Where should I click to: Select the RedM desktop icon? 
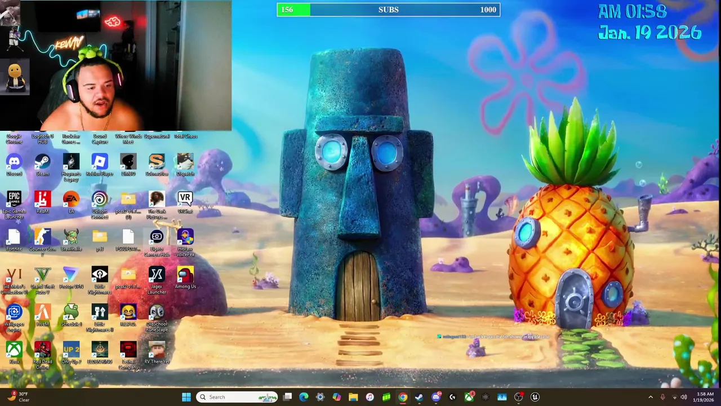[x=43, y=202]
